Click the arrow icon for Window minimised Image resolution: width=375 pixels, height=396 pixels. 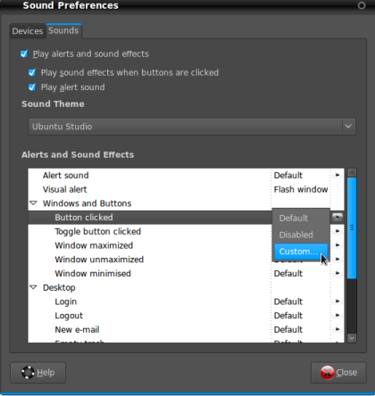[337, 273]
